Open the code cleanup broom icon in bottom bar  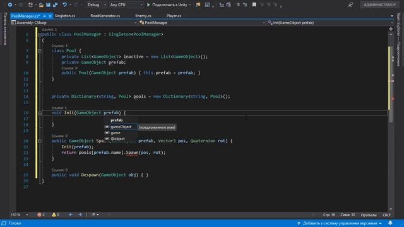(93, 214)
